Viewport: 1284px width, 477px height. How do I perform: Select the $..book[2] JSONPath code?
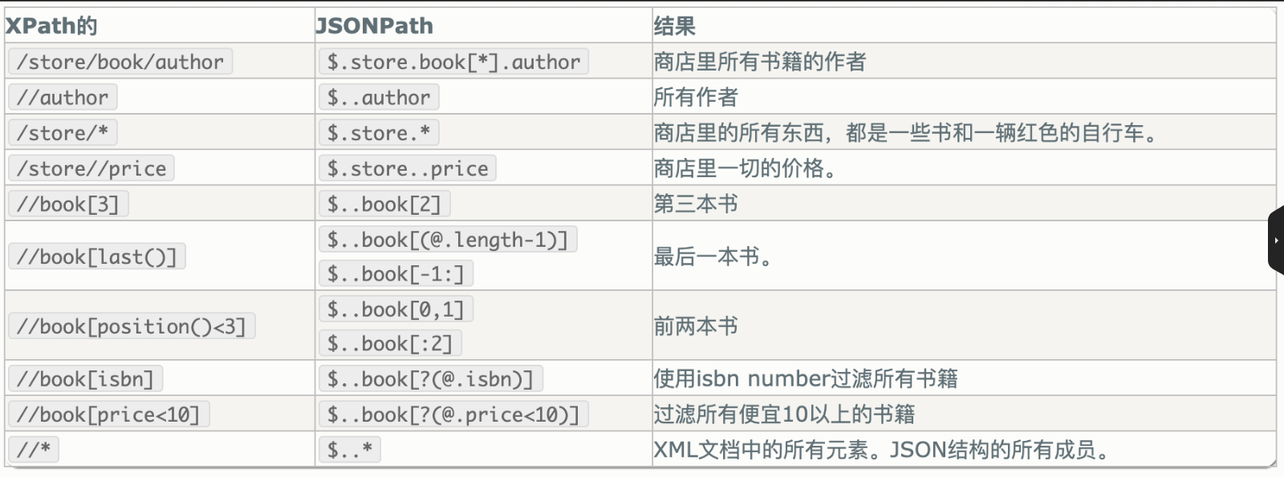[x=384, y=204]
